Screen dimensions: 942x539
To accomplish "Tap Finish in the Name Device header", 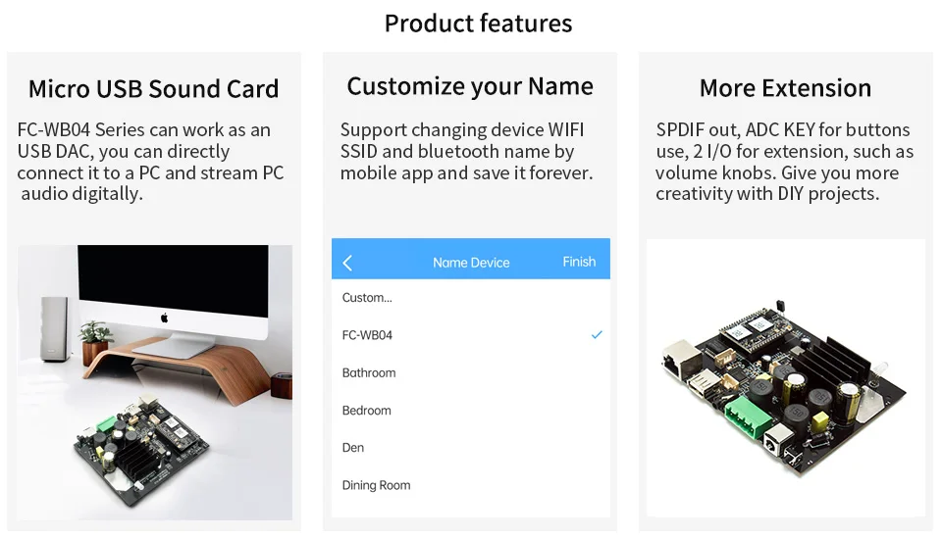I will click(x=579, y=262).
